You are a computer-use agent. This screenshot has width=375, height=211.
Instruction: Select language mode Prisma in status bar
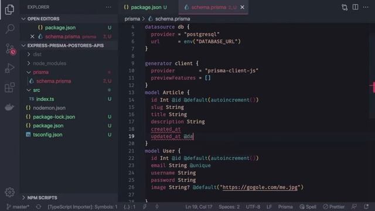(285, 207)
